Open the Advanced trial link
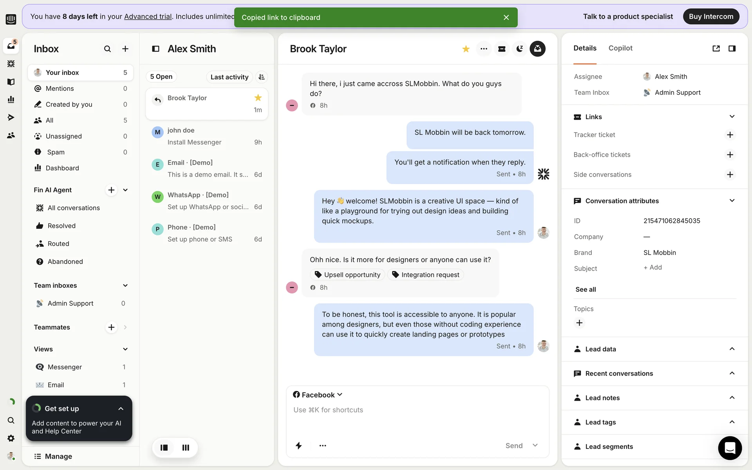Viewport: 752px width, 470px height. point(148,16)
